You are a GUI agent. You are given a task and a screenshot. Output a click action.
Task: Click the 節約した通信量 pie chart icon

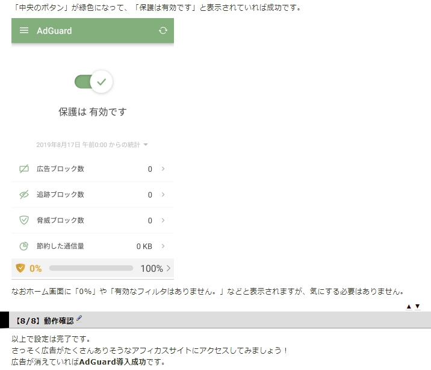coord(24,246)
